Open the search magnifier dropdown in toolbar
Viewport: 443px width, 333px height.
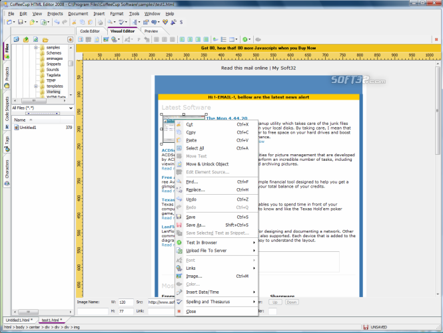115,22
